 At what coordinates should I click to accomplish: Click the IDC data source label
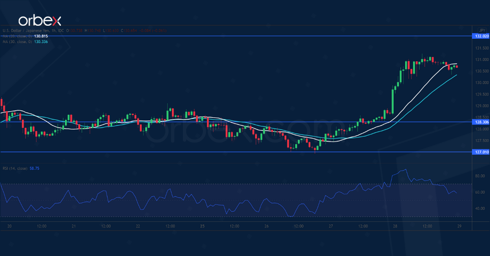click(61, 30)
